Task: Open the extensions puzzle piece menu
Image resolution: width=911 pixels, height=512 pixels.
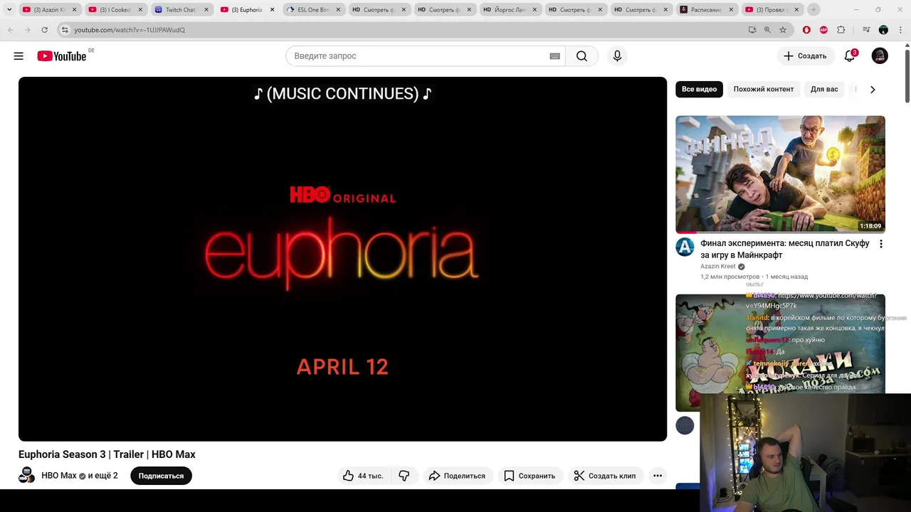Action: click(x=841, y=30)
